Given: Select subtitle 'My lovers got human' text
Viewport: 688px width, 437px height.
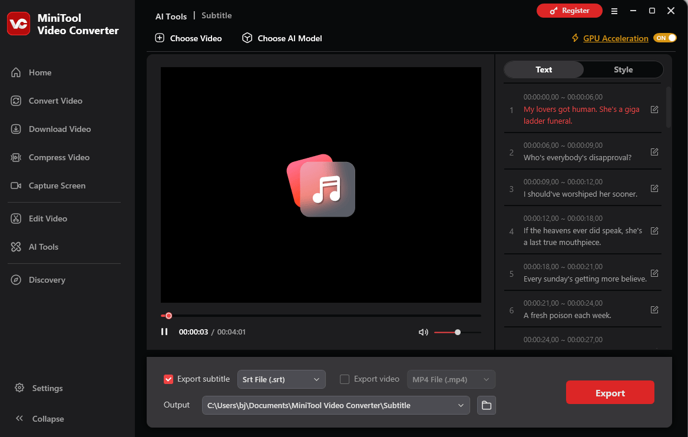Looking at the screenshot, I should pos(581,115).
